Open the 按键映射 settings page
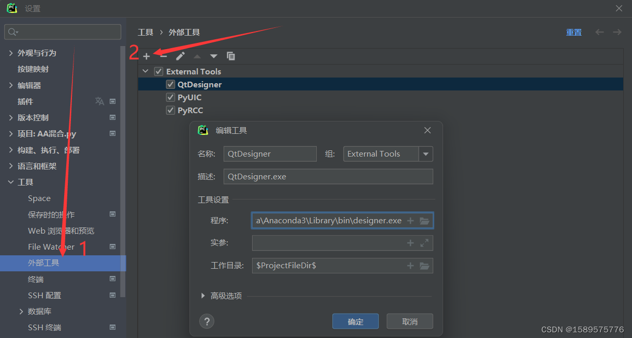632x338 pixels. coord(33,69)
